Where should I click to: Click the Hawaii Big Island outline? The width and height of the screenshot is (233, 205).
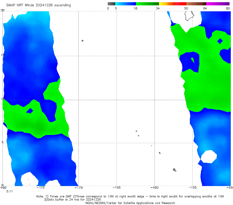(x=189, y=16)
